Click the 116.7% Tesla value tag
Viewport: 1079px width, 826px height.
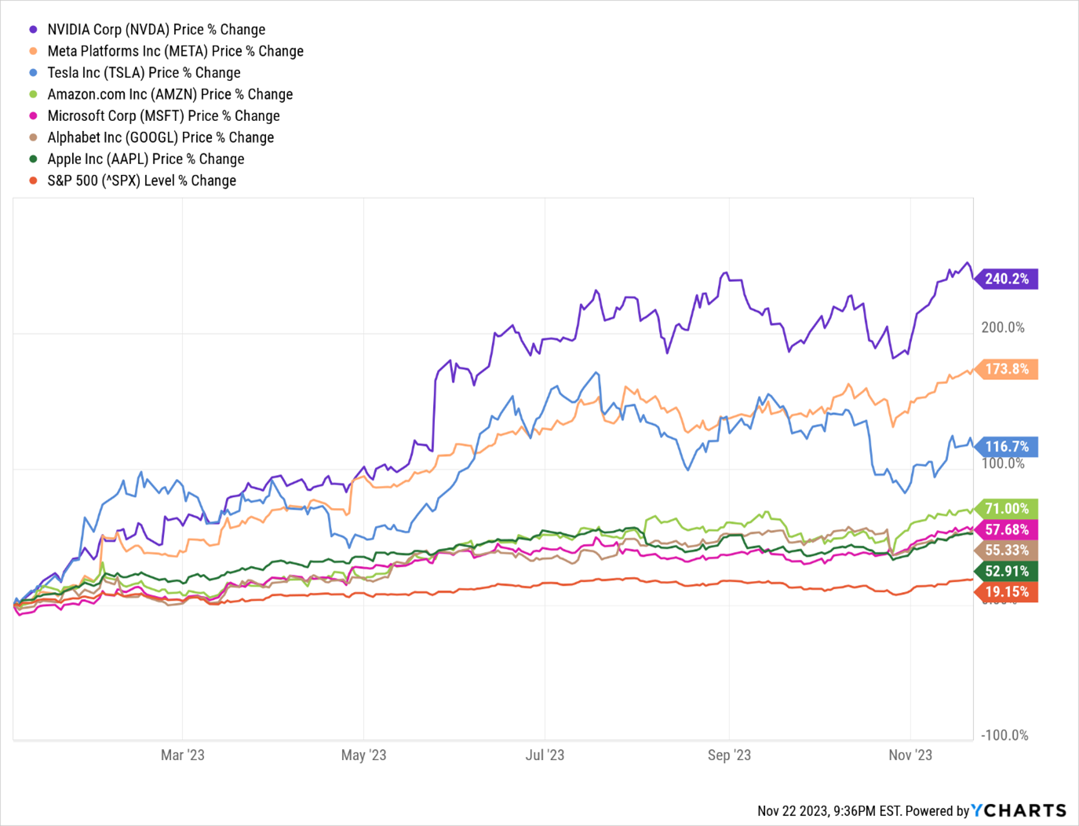point(1007,447)
